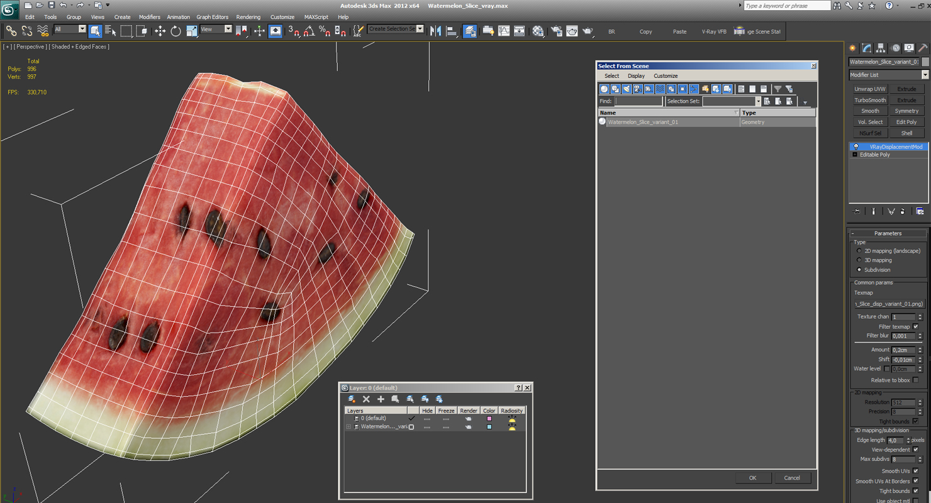931x503 pixels.
Task: Toggle Relative to bbox checkbox
Action: click(x=915, y=380)
